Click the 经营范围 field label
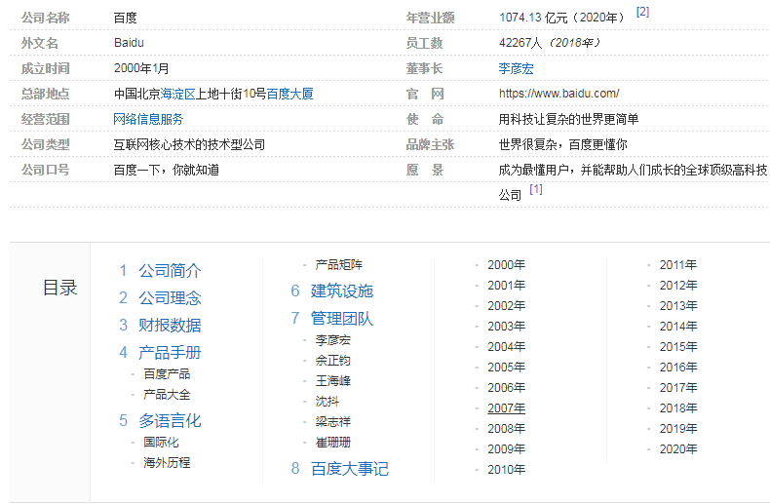 pyautogui.click(x=45, y=119)
